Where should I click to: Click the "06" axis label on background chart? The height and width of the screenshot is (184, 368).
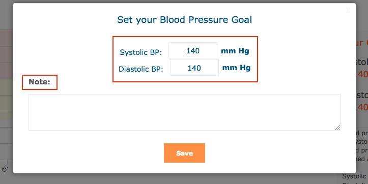tap(5, 169)
